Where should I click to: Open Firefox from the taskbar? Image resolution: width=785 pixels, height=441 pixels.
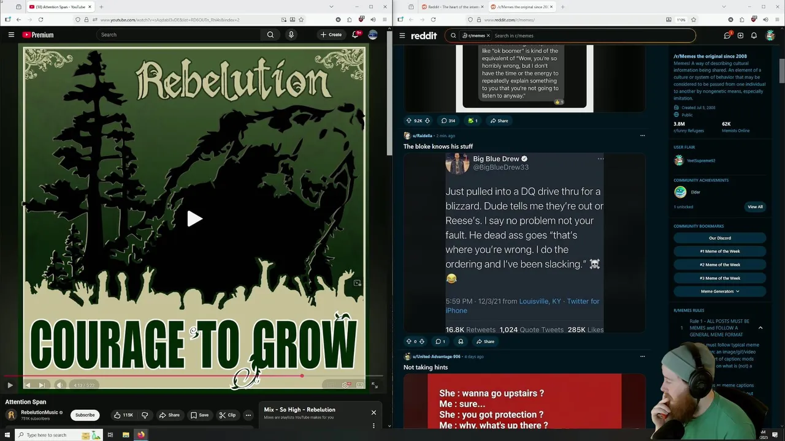point(140,435)
